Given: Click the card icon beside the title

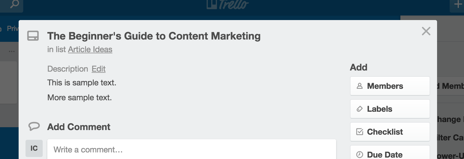Looking at the screenshot, I should [33, 36].
